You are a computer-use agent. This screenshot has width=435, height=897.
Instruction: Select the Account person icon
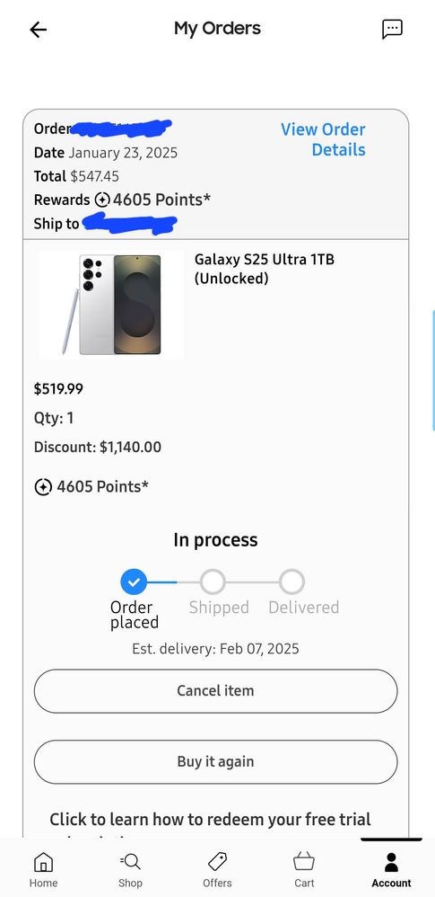391,862
